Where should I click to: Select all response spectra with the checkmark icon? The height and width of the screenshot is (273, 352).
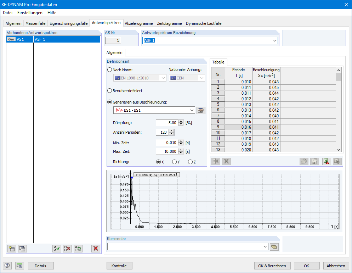coord(57,249)
